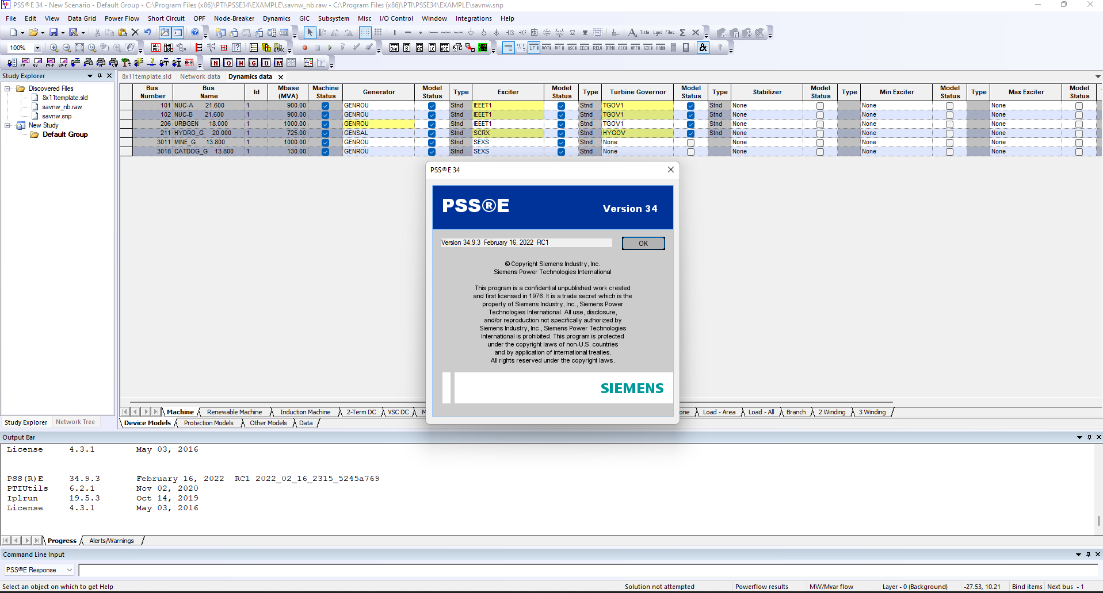Click the DFAX toolbar icon
1103x593 pixels.
coord(279,48)
